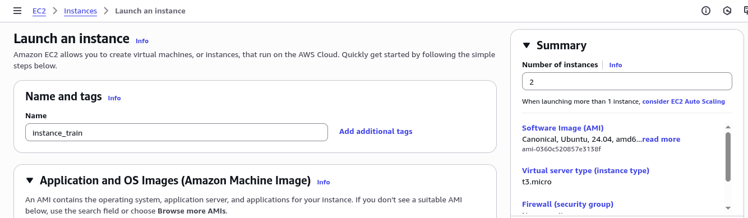Click read more on AMI description
The width and height of the screenshot is (748, 218).
(x=661, y=139)
